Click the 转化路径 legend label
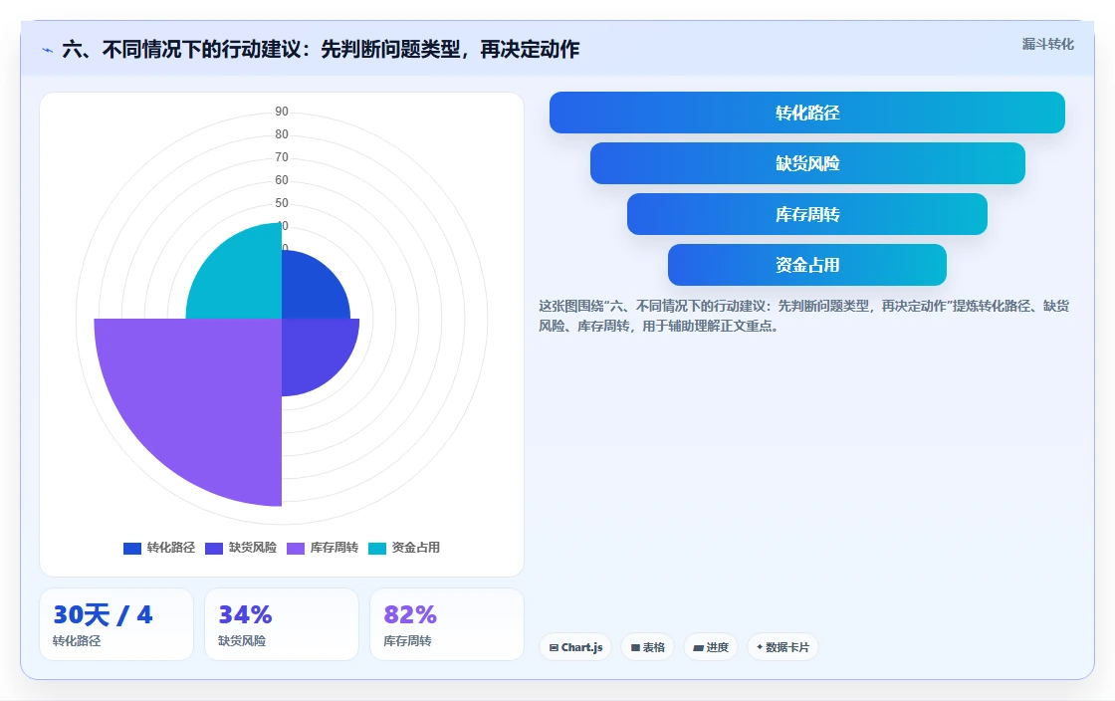Image resolution: width=1115 pixels, height=701 pixels. (x=170, y=548)
